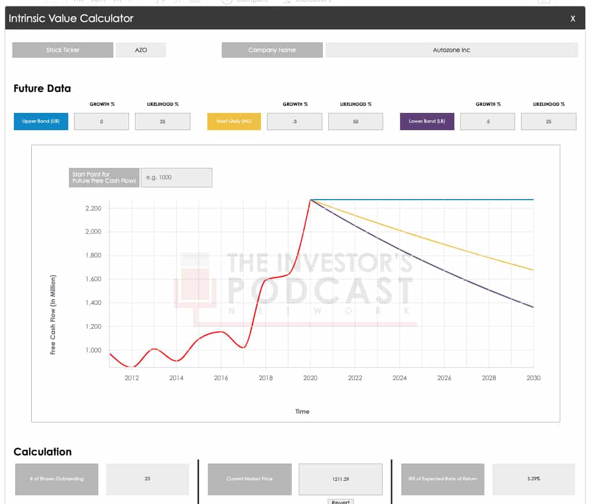Click the Company Name label box
Screen dimensions: 591x504
272,50
